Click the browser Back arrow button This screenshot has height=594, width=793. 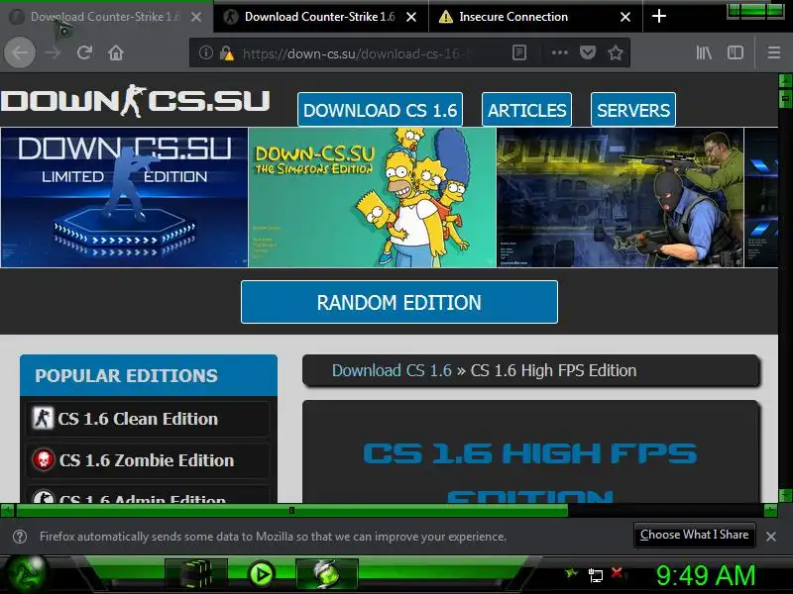coord(20,52)
